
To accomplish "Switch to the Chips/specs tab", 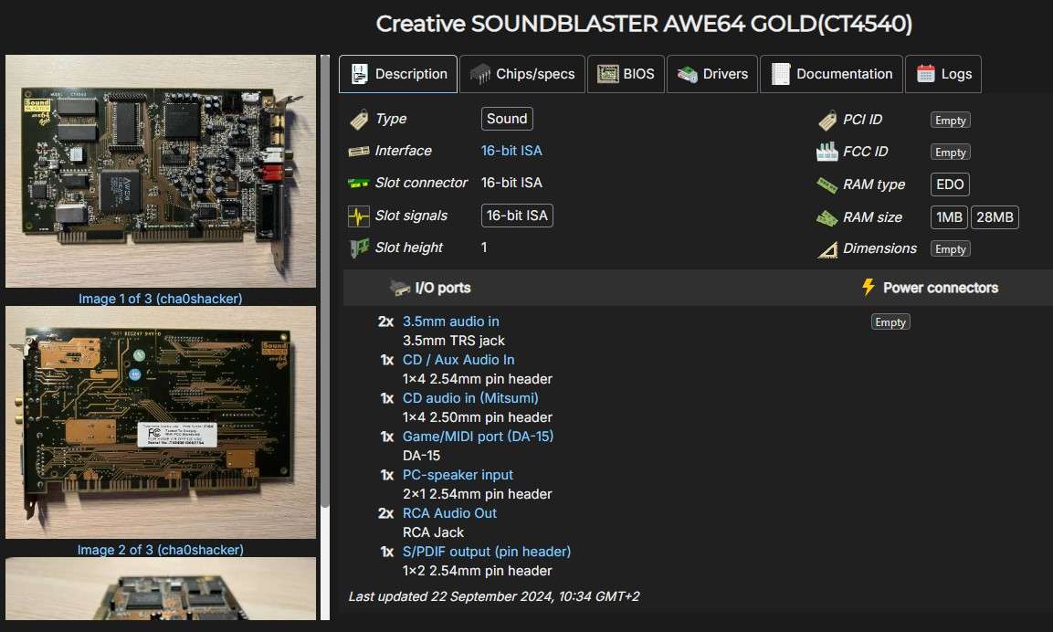I will (521, 73).
